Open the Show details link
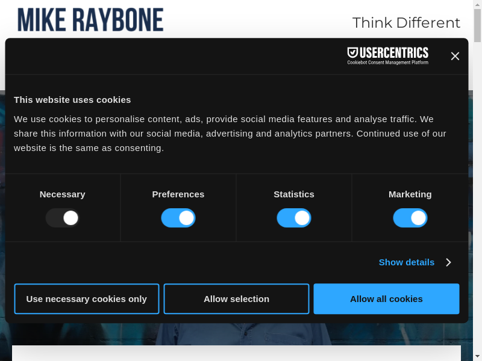Screen dimensions: 482x361 (406, 262)
